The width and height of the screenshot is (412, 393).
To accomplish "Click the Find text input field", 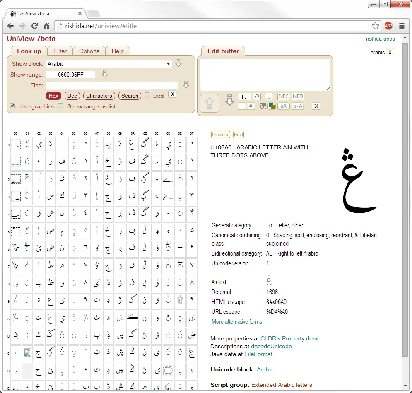I will coord(112,85).
